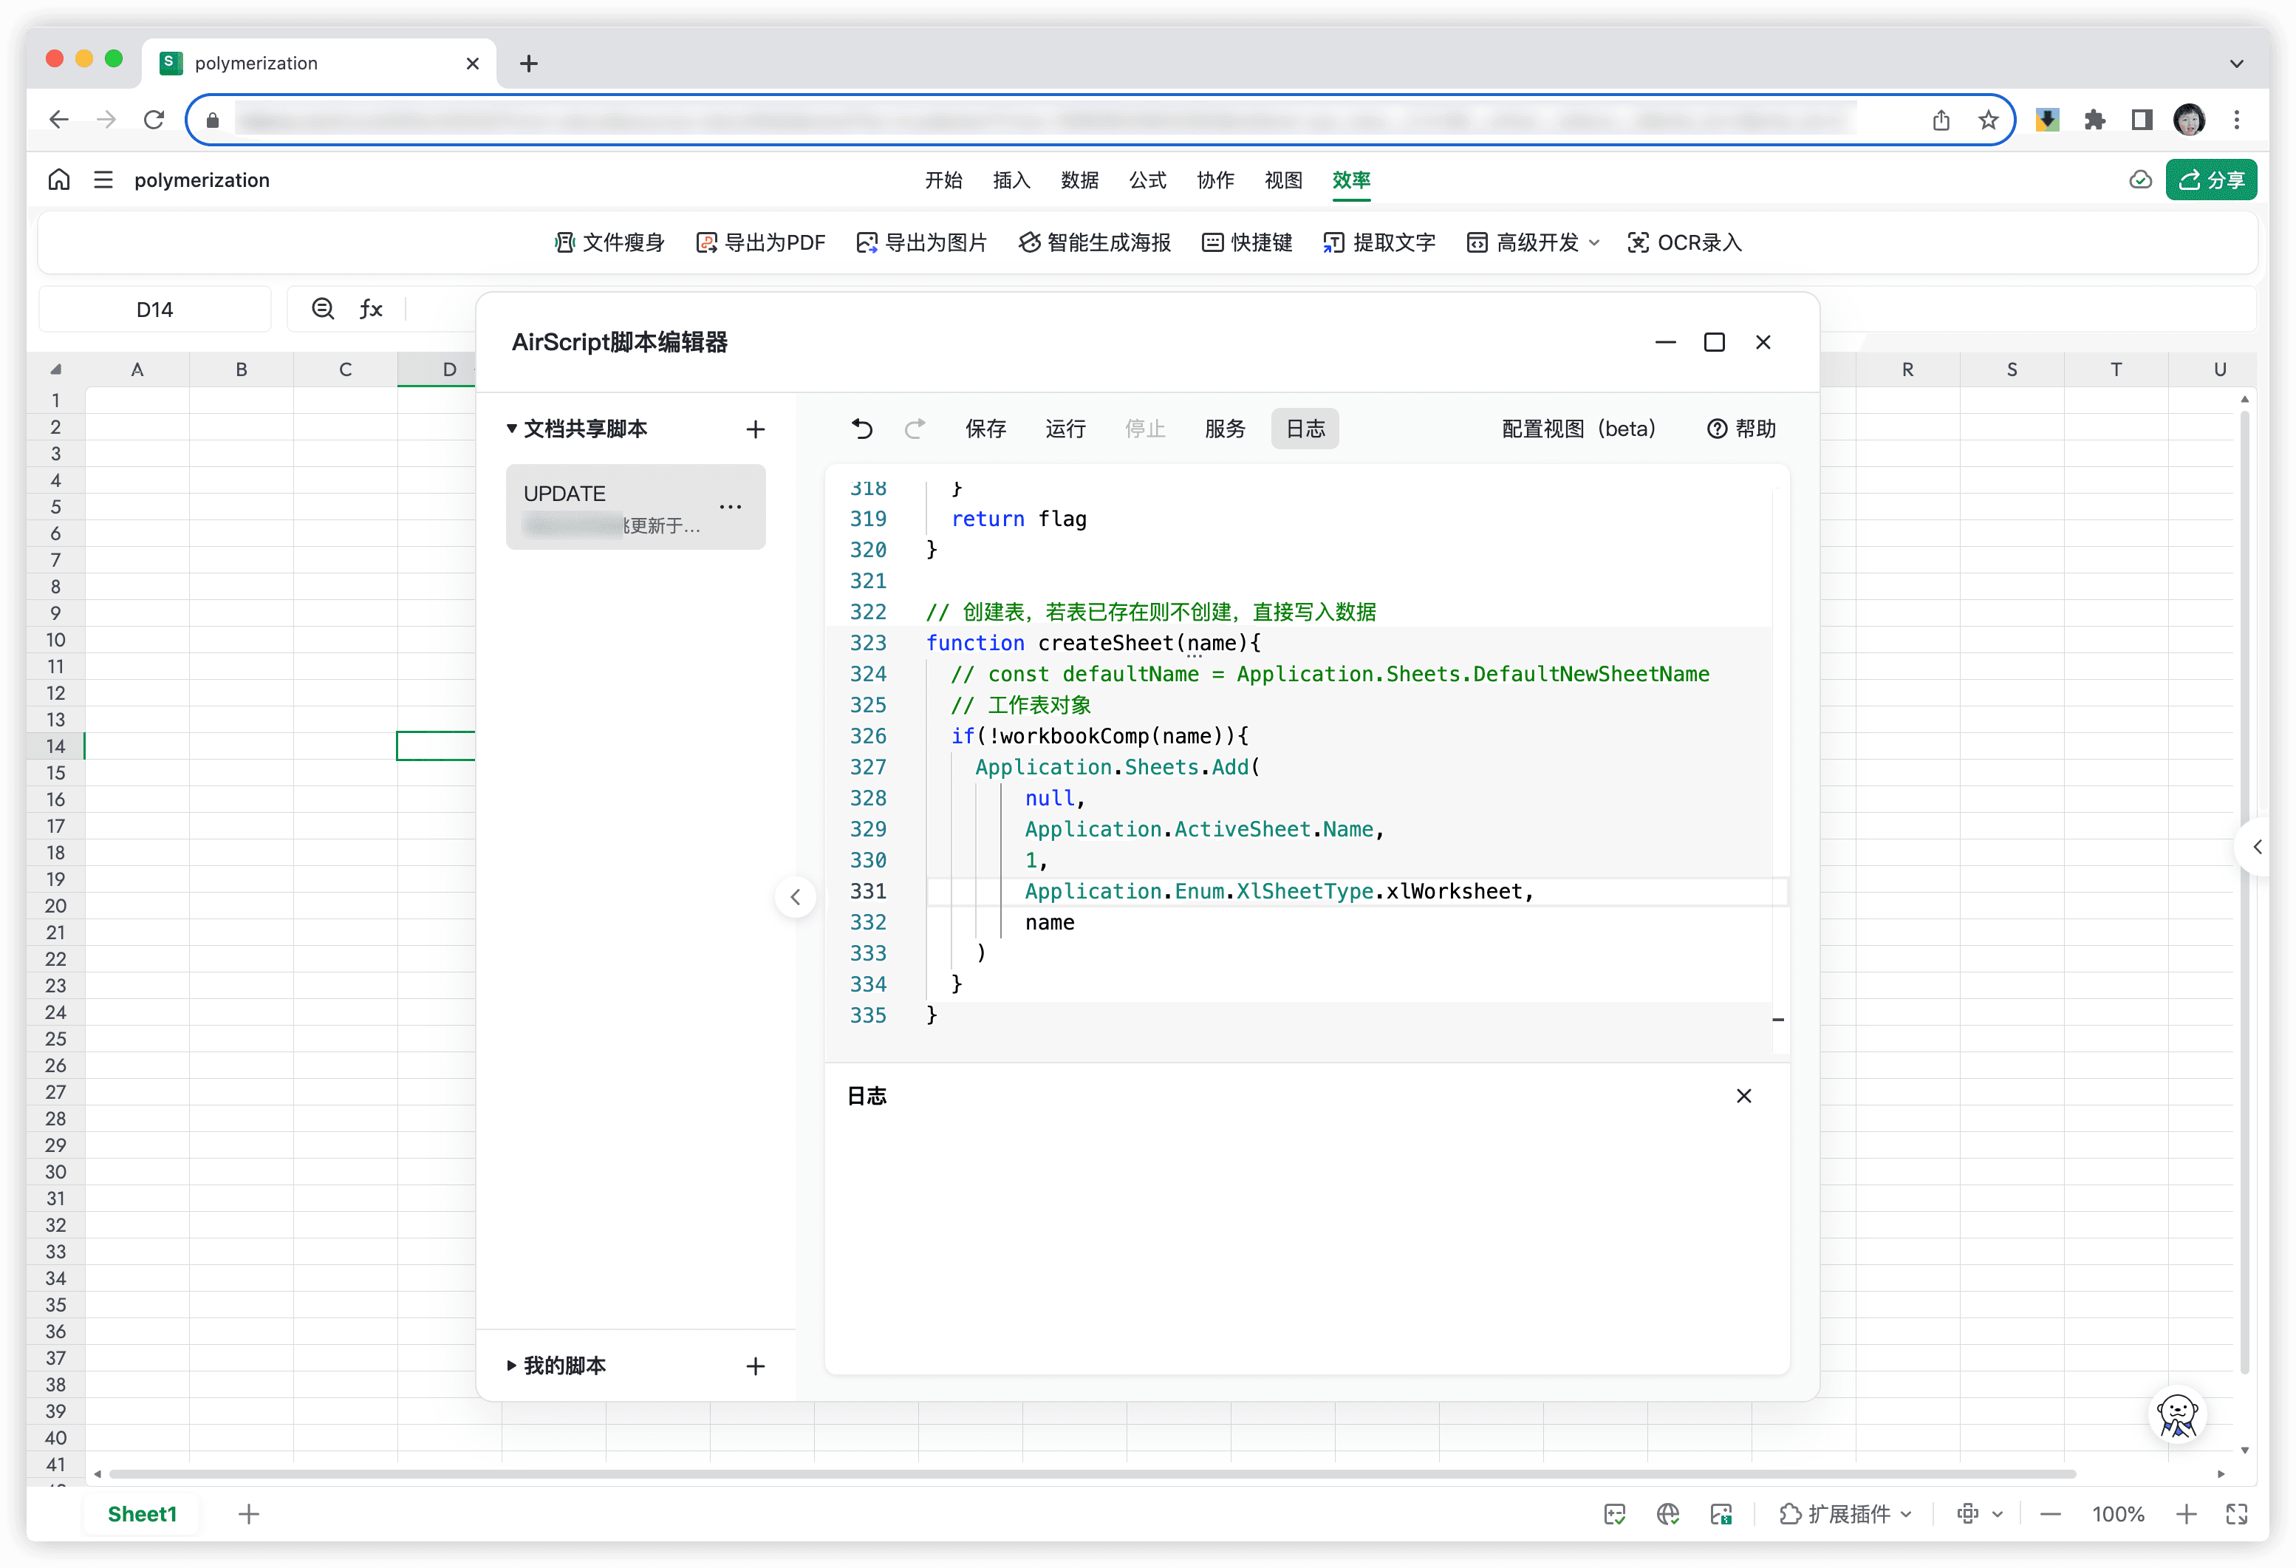Launch 智能生成海报 feature
The width and height of the screenshot is (2296, 1568).
click(1093, 242)
